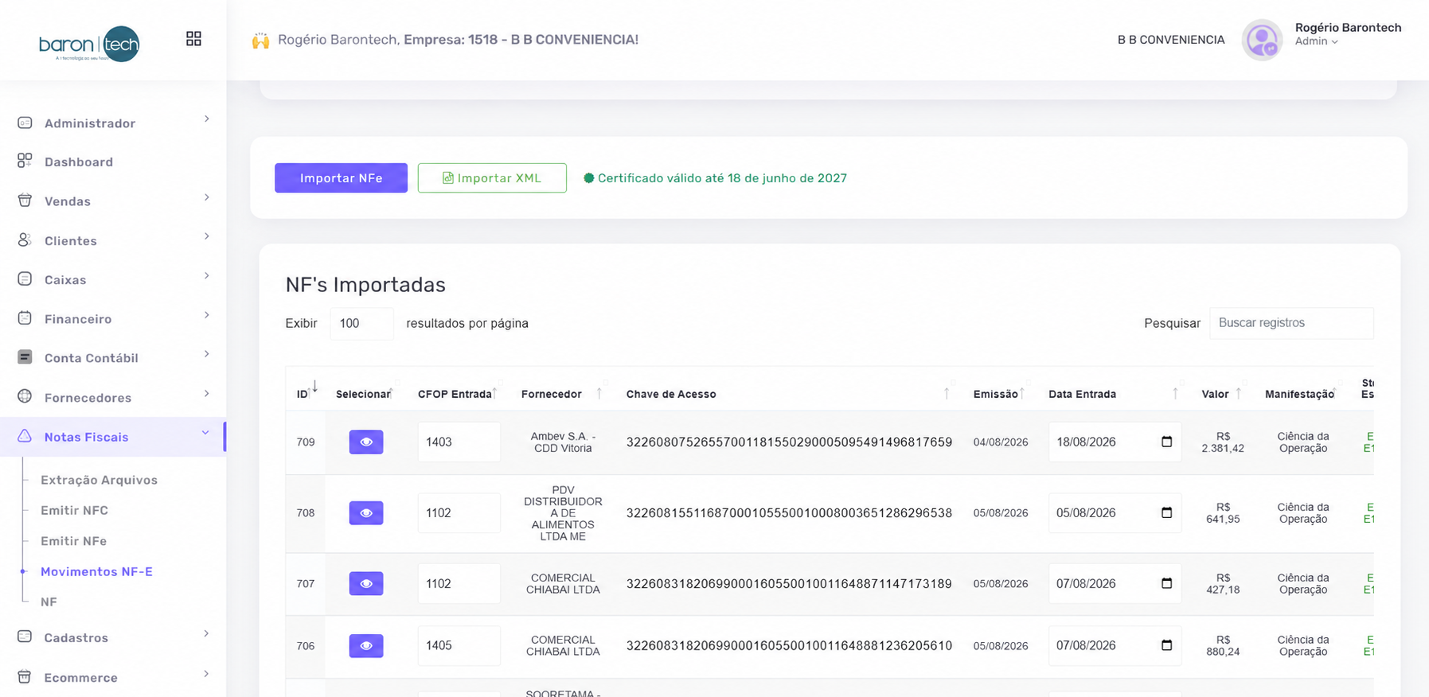Open Emitir NFe submenu item
The height and width of the screenshot is (697, 1429).
coord(74,541)
